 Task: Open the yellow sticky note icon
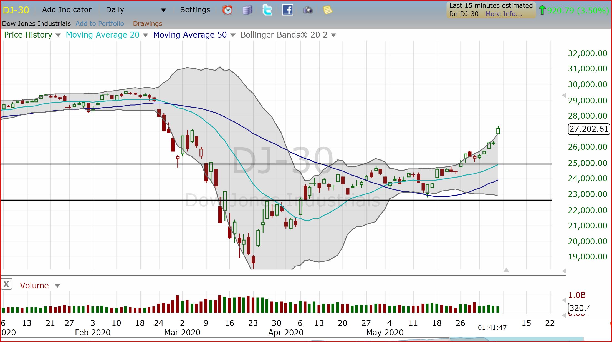point(328,10)
